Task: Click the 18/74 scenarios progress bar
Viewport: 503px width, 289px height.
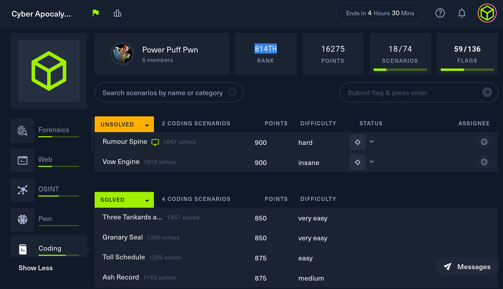Action: pyautogui.click(x=400, y=70)
